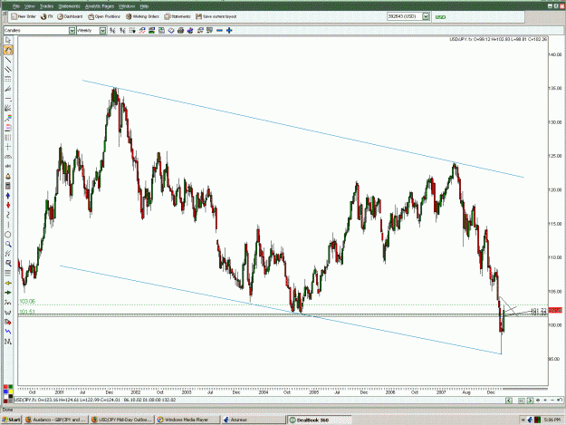Select the vertical line tool
566x425 pixels.
pos(8,225)
